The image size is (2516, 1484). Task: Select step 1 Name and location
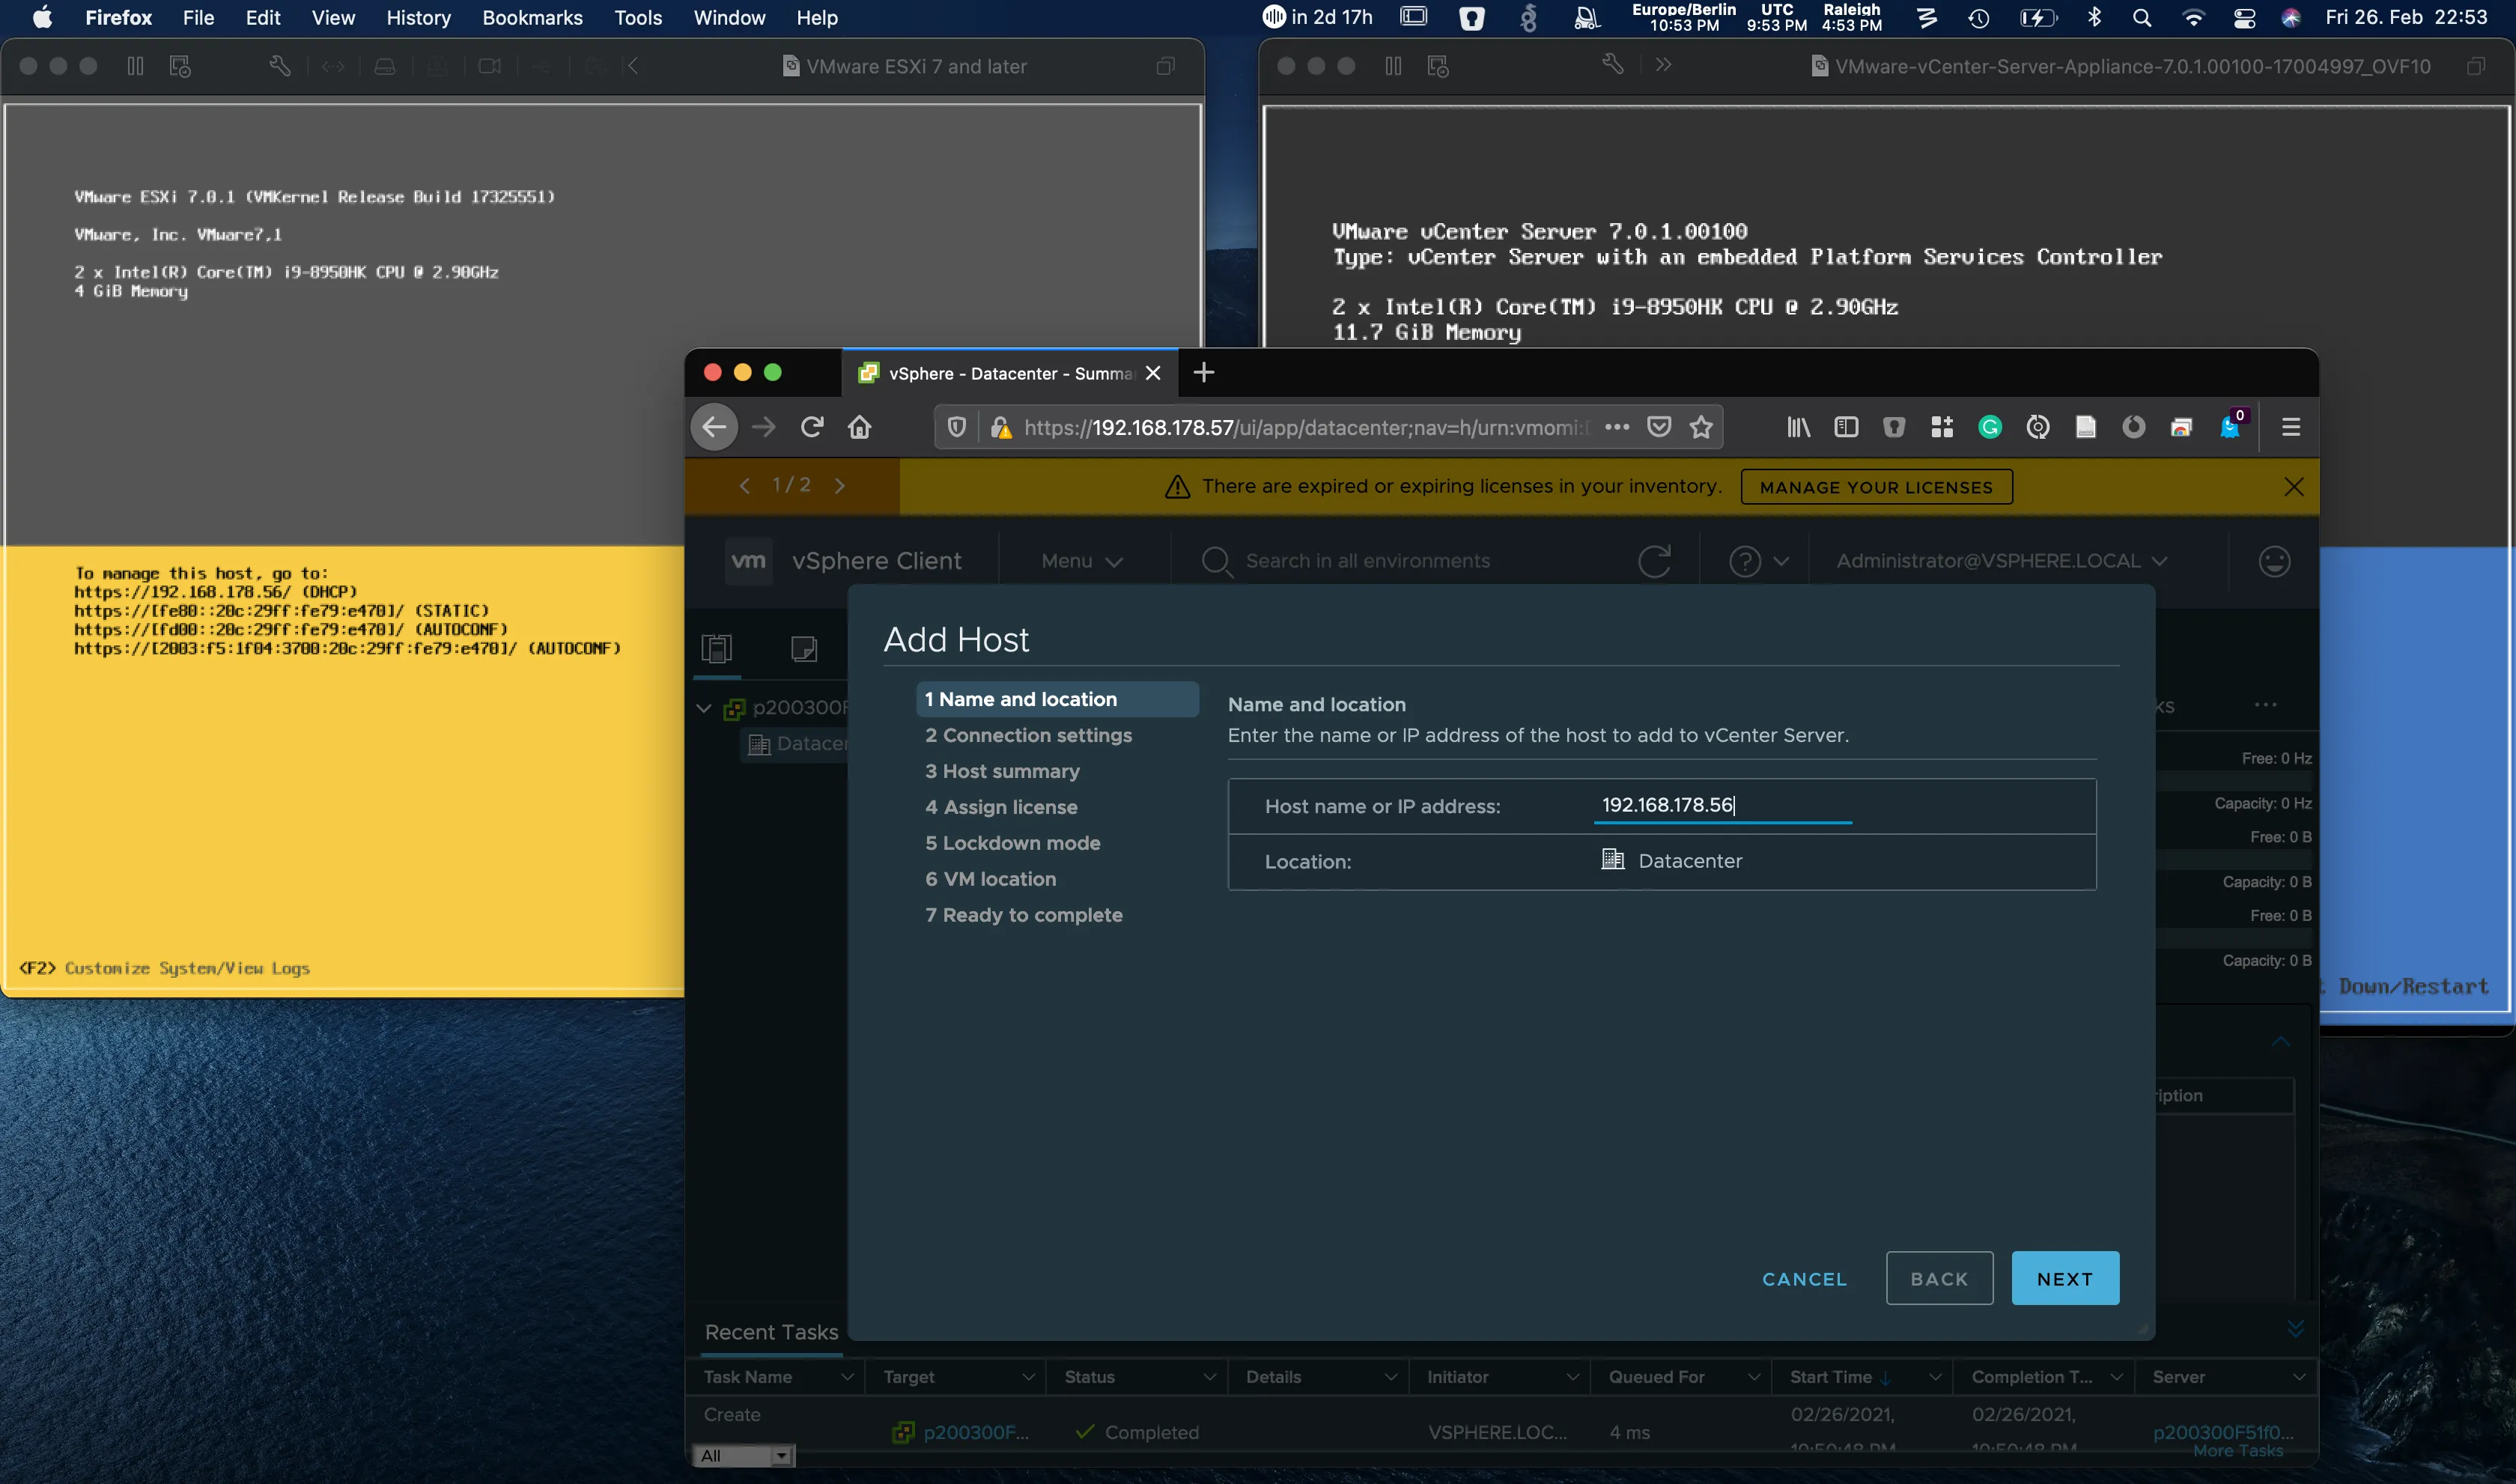click(x=1056, y=699)
